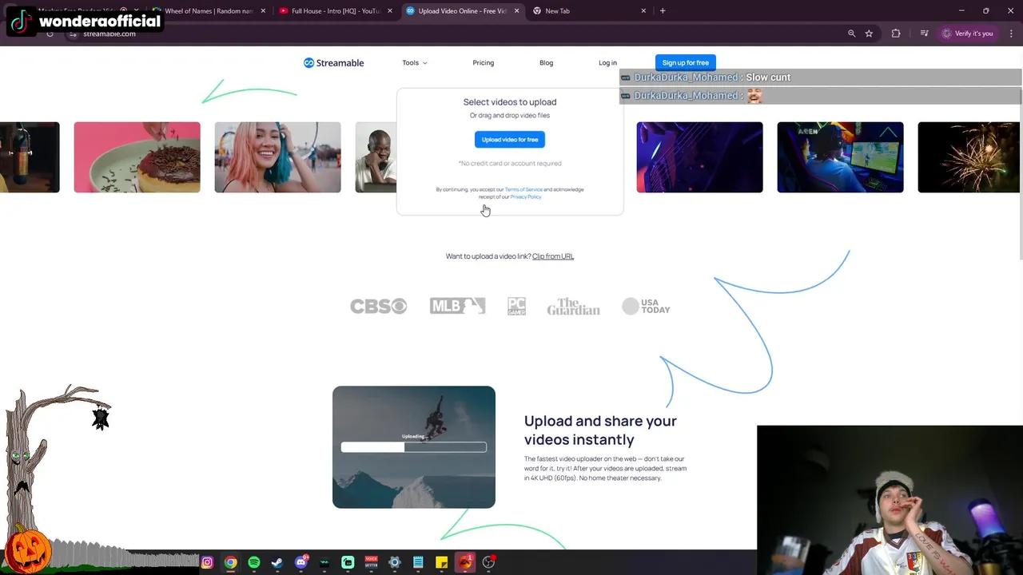
Task: Open a new browser tab
Action: tap(663, 11)
